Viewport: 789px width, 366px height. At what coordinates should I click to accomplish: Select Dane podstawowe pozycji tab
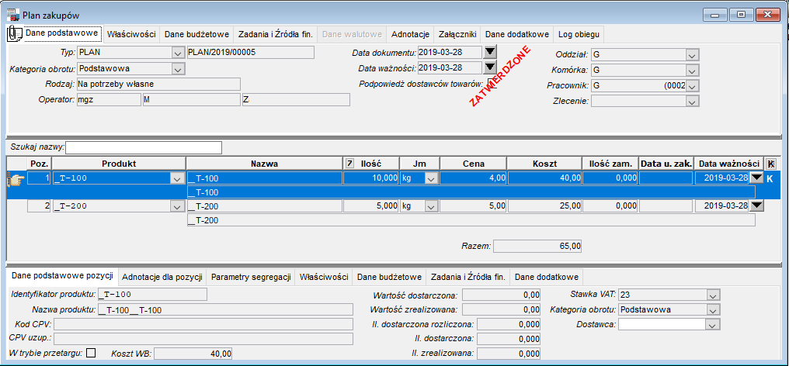(62, 276)
